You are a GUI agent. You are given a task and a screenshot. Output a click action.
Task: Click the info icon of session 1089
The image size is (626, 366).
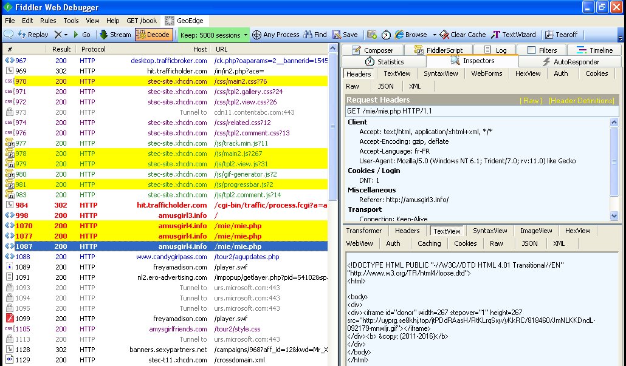point(10,266)
